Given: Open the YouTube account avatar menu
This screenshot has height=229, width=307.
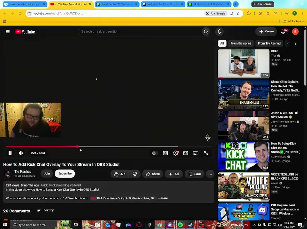Looking at the screenshot, I should point(295,31).
